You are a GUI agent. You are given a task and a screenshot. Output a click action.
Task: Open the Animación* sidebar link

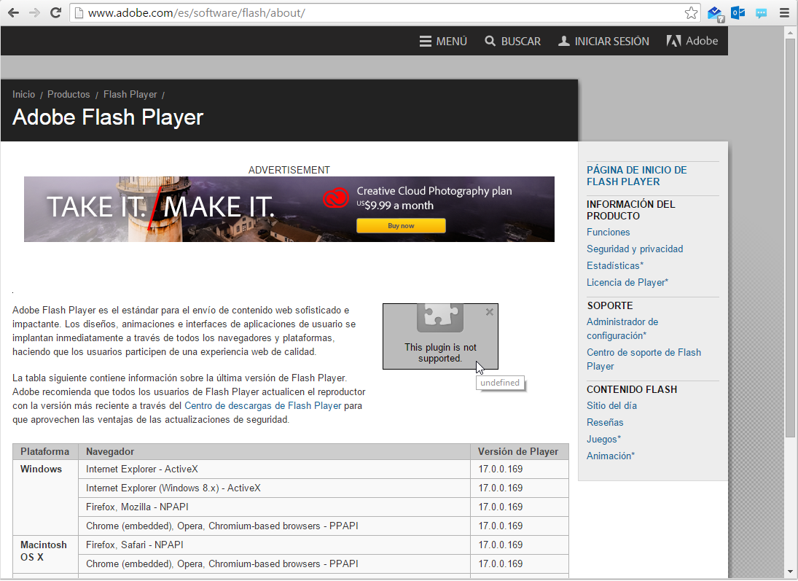(x=611, y=456)
